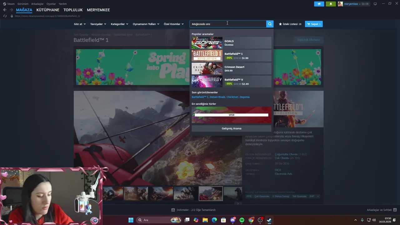
Task: Click the Steam logo menu icon
Action: click(x=4, y=4)
